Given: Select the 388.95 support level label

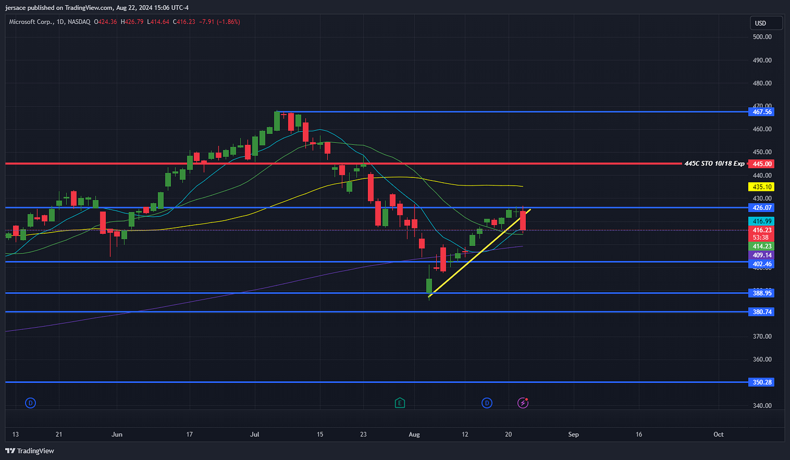Looking at the screenshot, I should [x=762, y=293].
